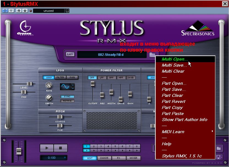Switch to MIXER page
Viewport: 229px width, 167px height.
(133, 158)
